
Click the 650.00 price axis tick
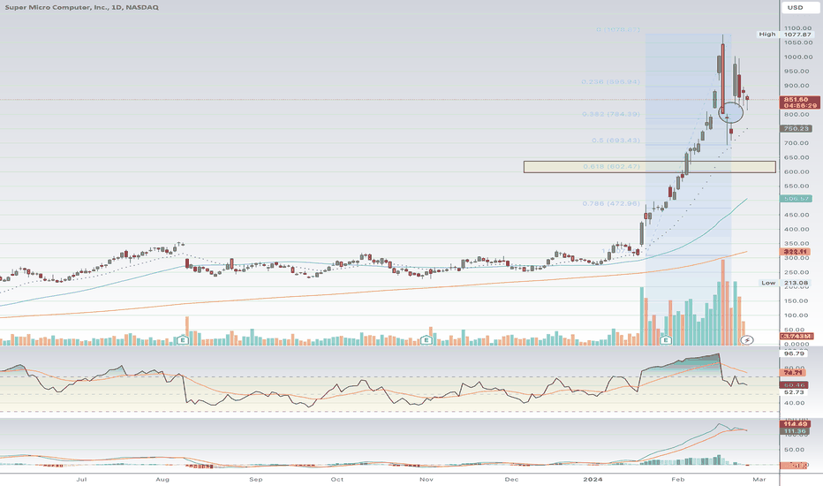coord(797,157)
